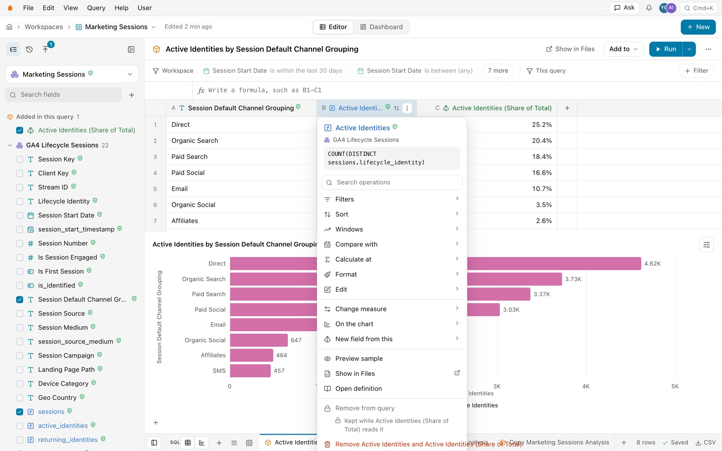
Task: Check the Device Category field
Action: pyautogui.click(x=20, y=384)
